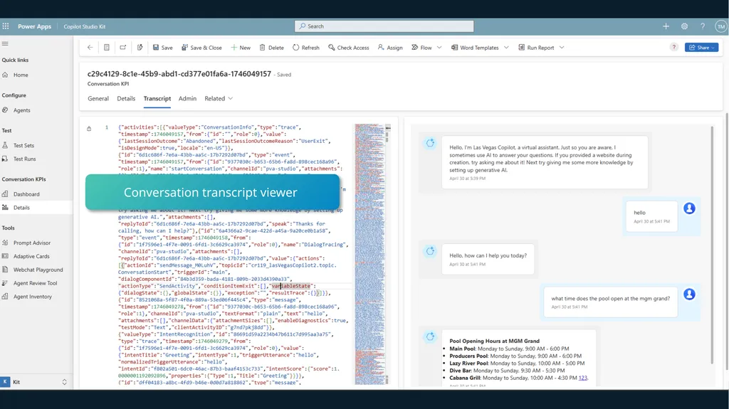Open the app launcher waffle icon
The height and width of the screenshot is (409, 729).
[x=6, y=26]
